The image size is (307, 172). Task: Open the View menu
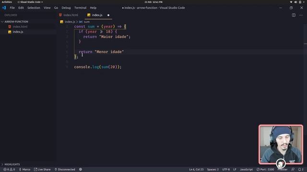47,8
